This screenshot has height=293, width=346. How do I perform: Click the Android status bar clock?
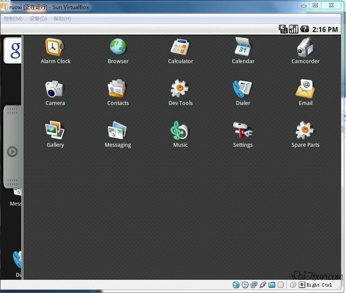pos(326,29)
